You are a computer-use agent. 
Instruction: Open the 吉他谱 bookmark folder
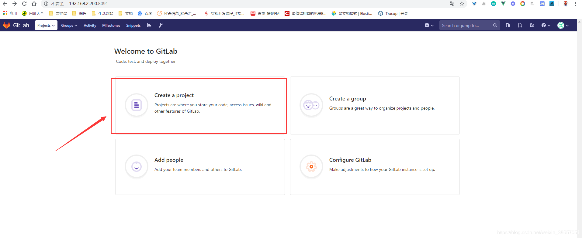[x=58, y=13]
